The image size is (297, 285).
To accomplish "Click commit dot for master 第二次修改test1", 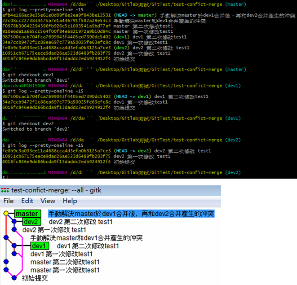I will [6, 262].
